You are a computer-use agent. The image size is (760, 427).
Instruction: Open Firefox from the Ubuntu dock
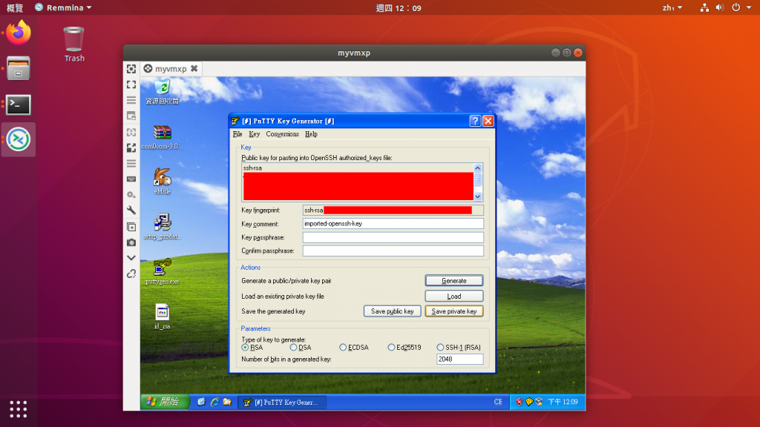coord(19,33)
